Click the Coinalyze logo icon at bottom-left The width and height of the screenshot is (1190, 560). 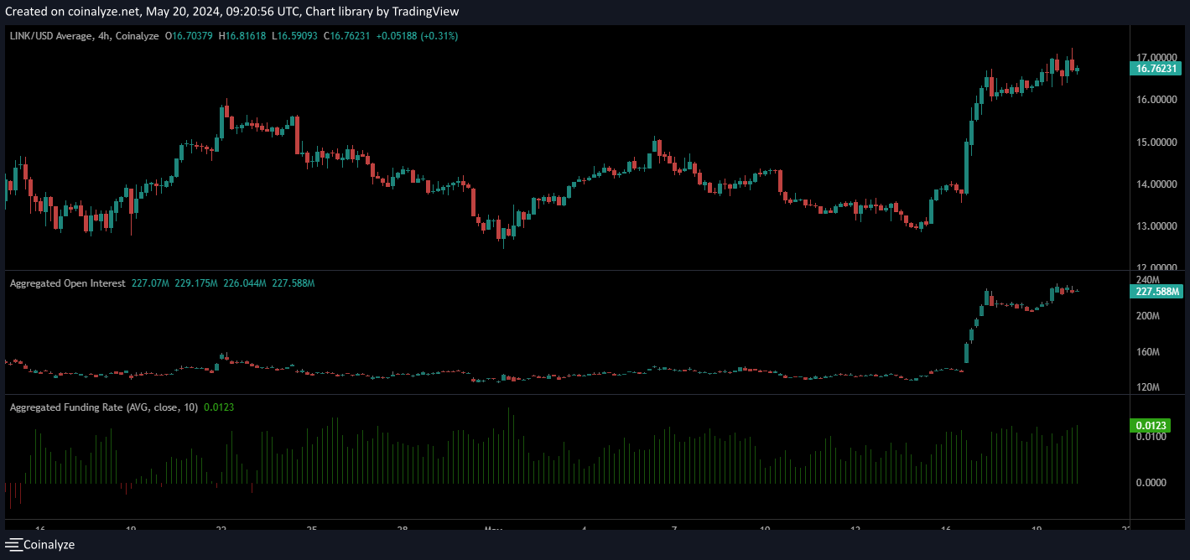click(13, 545)
